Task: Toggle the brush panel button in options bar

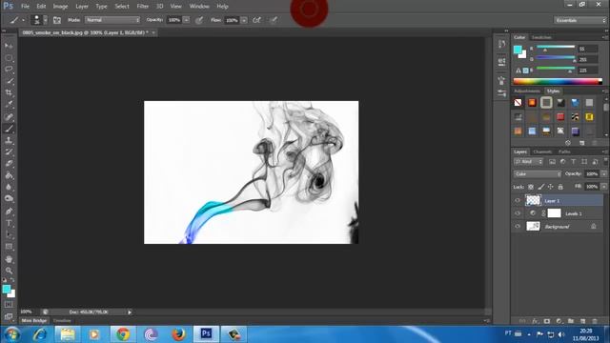Action: 57,20
